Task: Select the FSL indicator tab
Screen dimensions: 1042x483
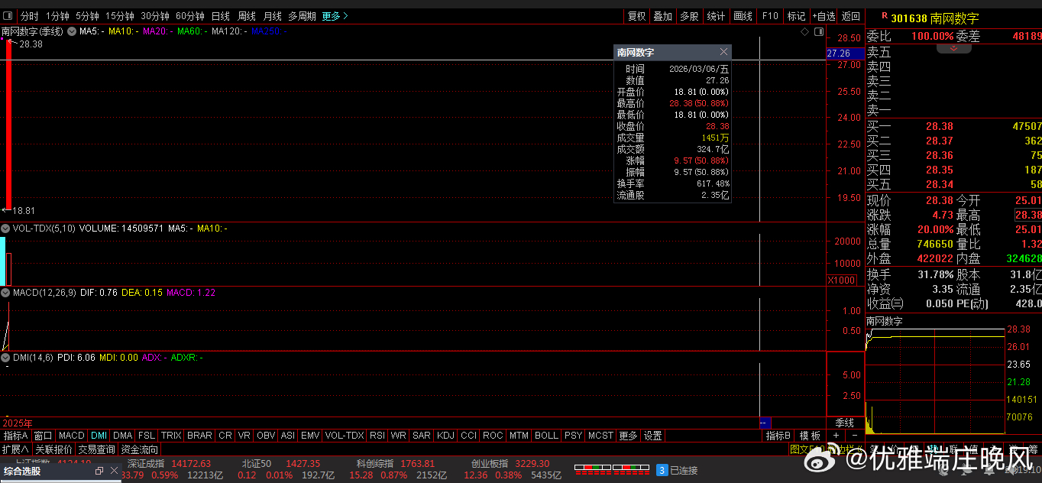Action: [x=146, y=436]
